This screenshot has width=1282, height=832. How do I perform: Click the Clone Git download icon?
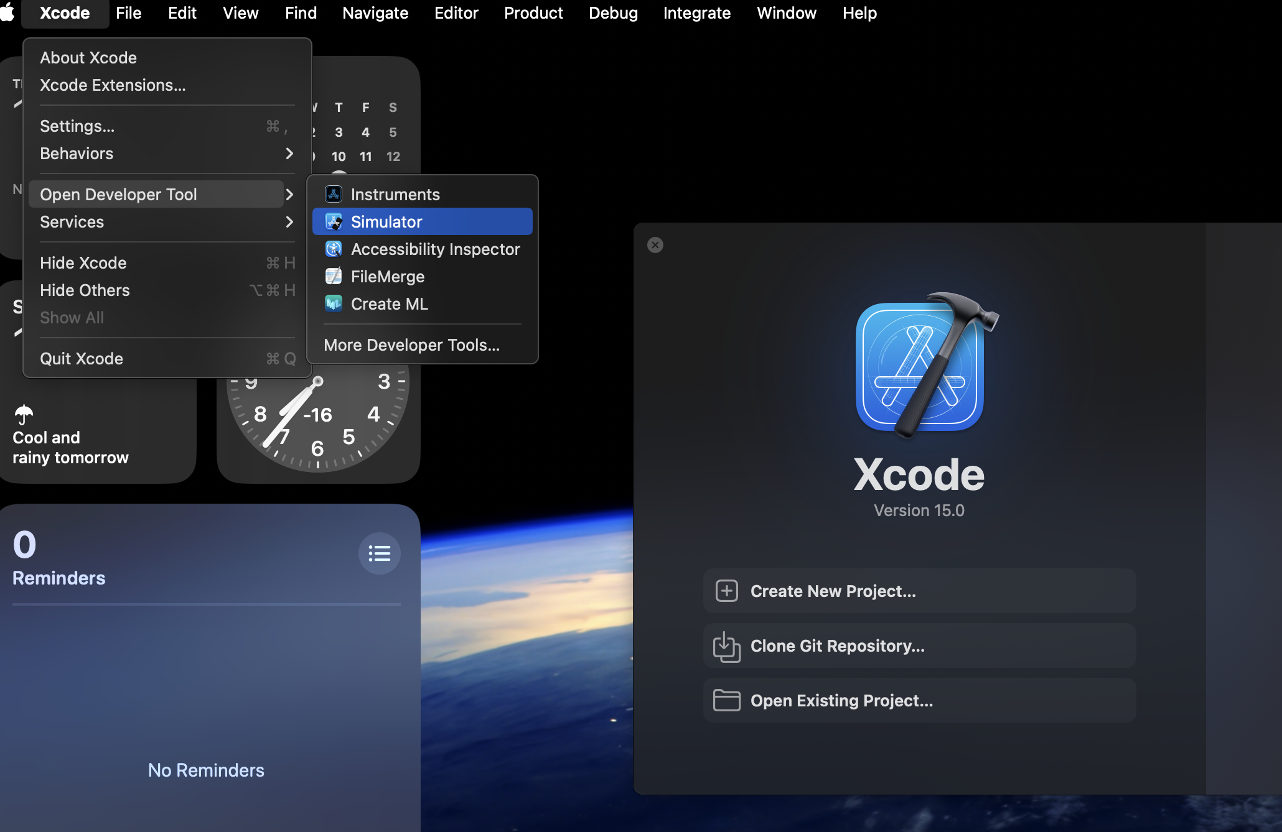[x=726, y=647]
